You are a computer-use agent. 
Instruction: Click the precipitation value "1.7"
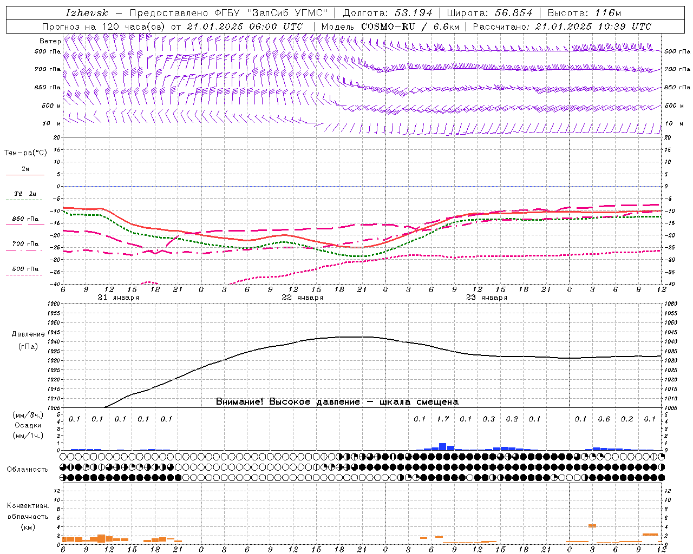click(442, 419)
